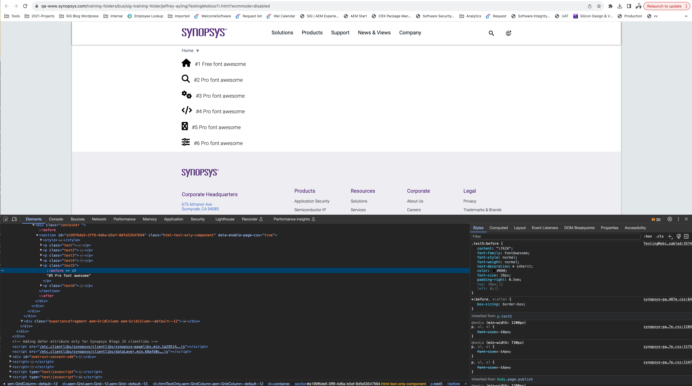This screenshot has height=386, width=692.
Task: Open browser extensions puzzle icon
Action: [610, 6]
